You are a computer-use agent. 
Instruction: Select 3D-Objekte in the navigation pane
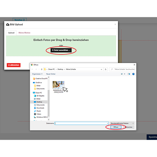pos(40,96)
